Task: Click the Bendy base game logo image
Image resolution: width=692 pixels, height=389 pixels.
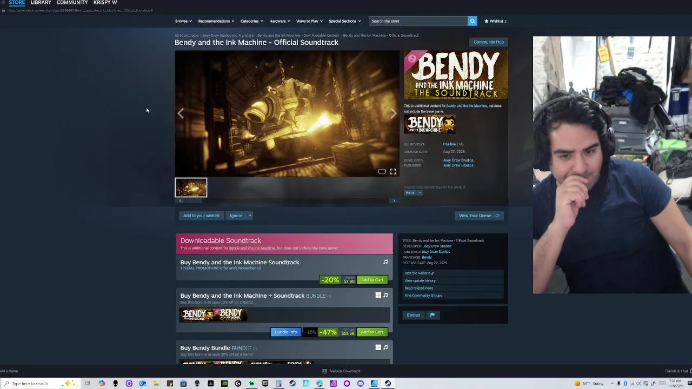Action: tap(430, 124)
